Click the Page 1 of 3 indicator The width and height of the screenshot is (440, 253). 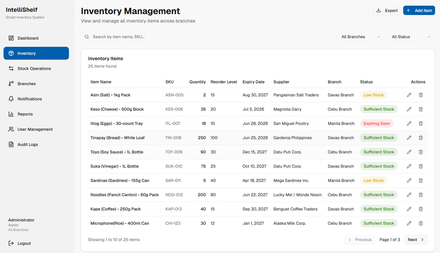[390, 240]
